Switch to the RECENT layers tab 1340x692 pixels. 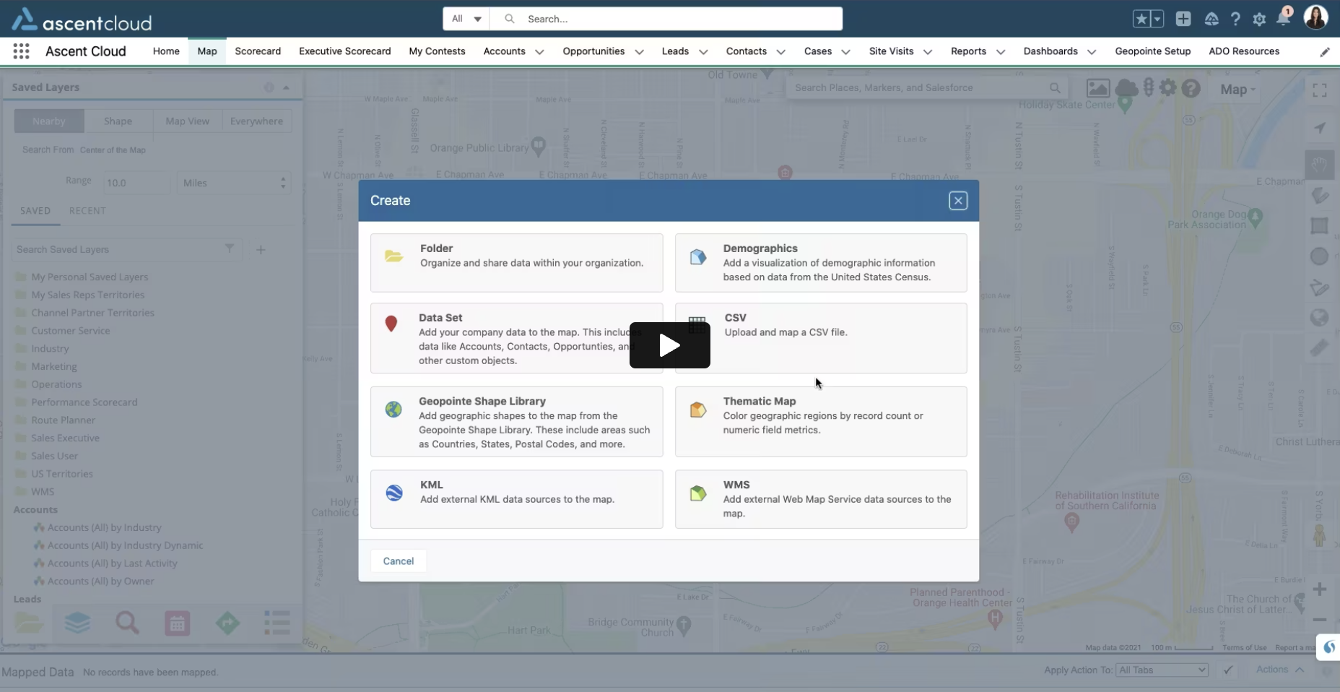click(87, 211)
